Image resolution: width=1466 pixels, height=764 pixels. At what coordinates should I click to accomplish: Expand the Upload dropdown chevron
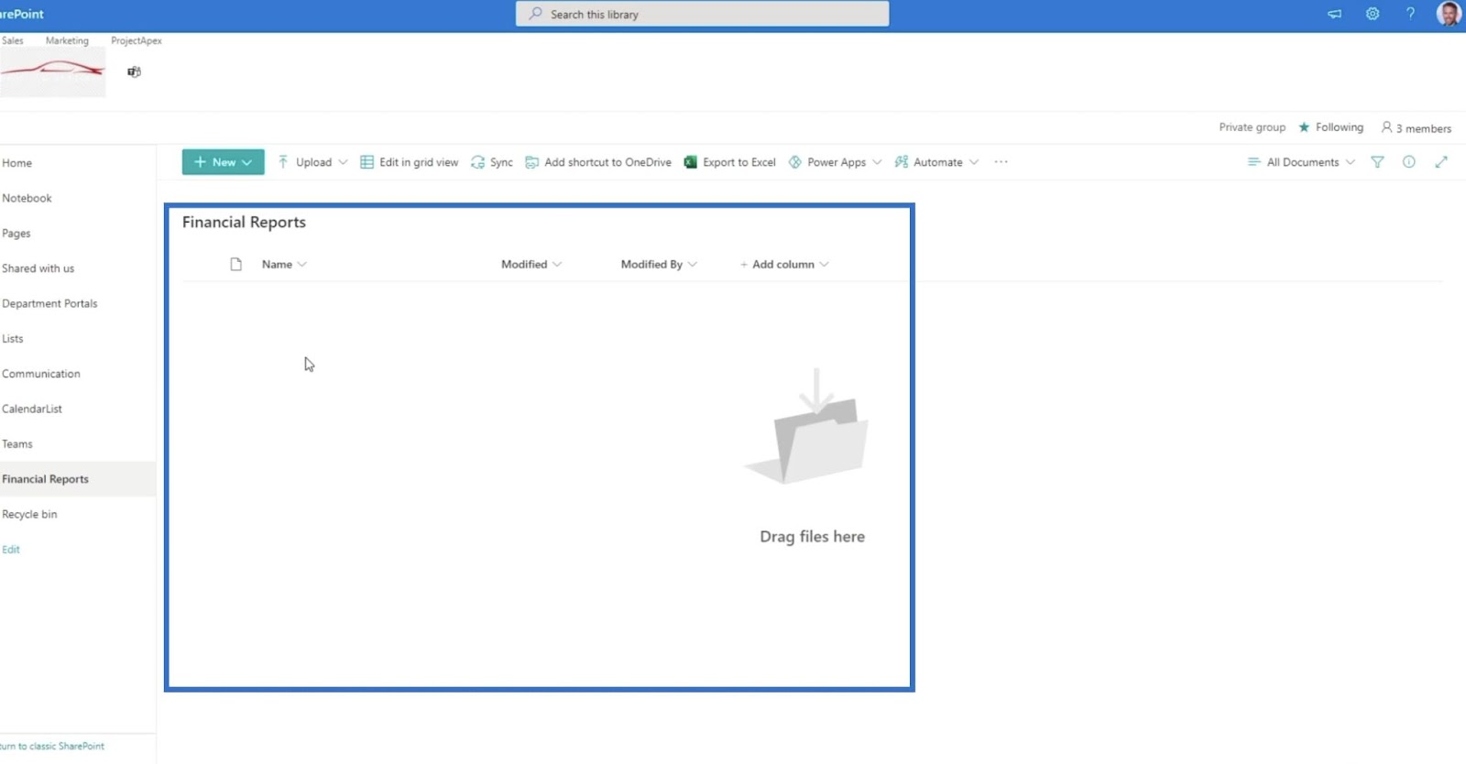coord(343,162)
